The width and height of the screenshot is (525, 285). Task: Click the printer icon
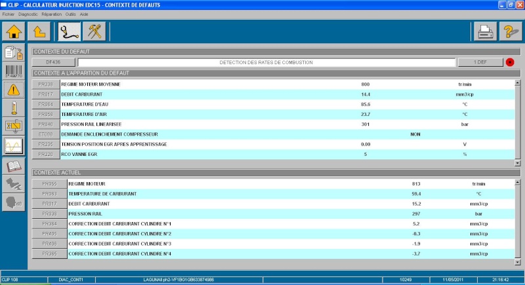[x=485, y=31]
